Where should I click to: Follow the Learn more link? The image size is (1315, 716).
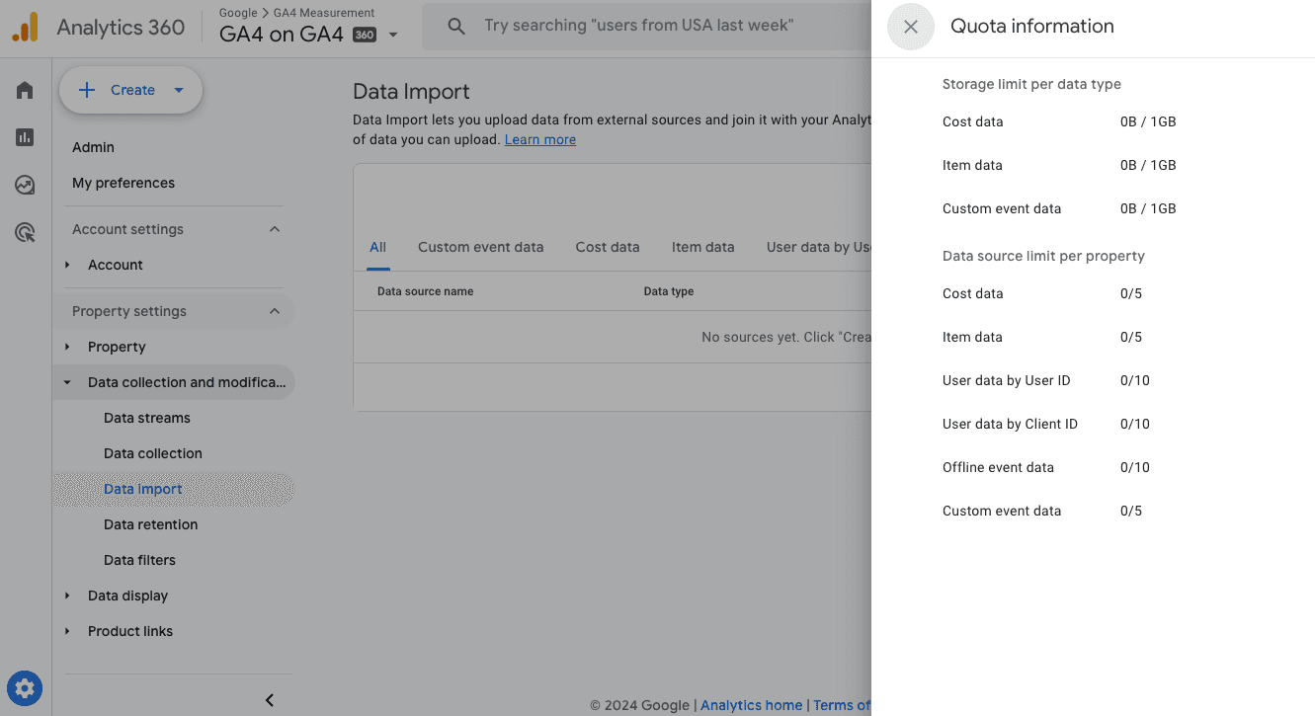coord(539,139)
